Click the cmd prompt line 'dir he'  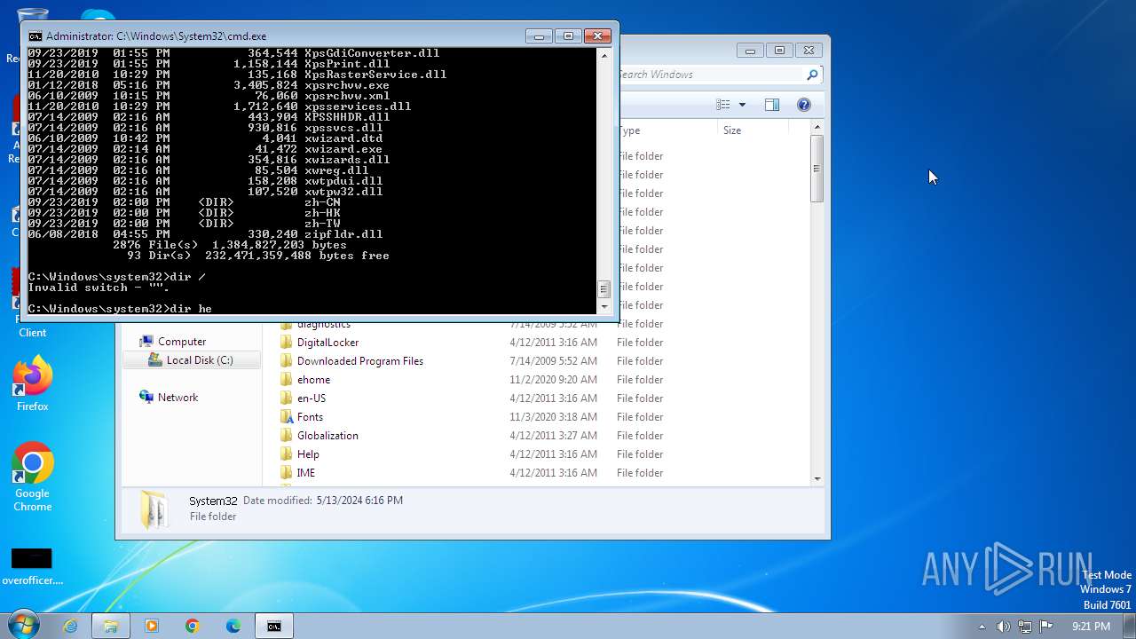point(120,309)
